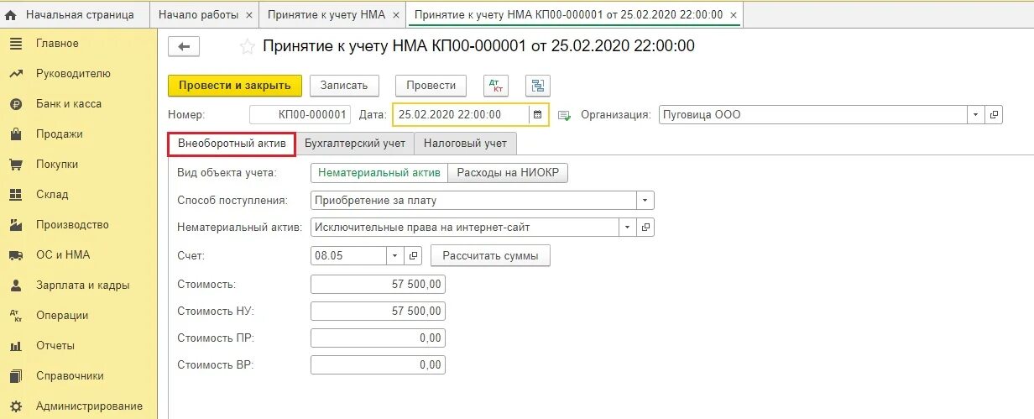Open the Операции Дт/Кт icon
Screen dimensions: 1034x419
[x=15, y=316]
